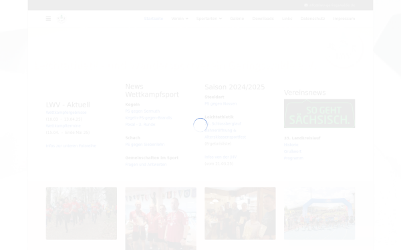Expand the Sportarten dropdown chevron
The image size is (401, 250).
(x=221, y=19)
